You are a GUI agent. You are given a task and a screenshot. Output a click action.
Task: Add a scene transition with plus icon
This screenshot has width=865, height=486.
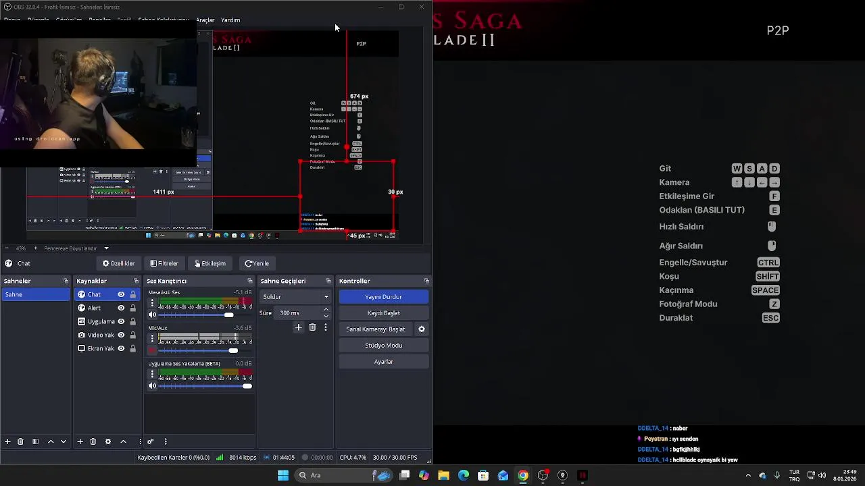[299, 327]
